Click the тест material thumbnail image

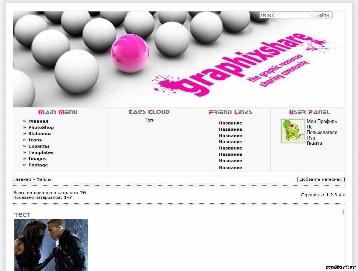coord(51,245)
